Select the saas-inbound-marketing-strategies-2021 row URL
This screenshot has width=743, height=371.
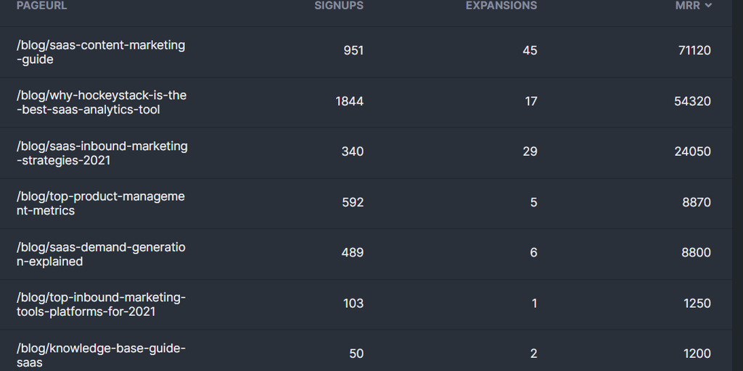[x=102, y=154]
